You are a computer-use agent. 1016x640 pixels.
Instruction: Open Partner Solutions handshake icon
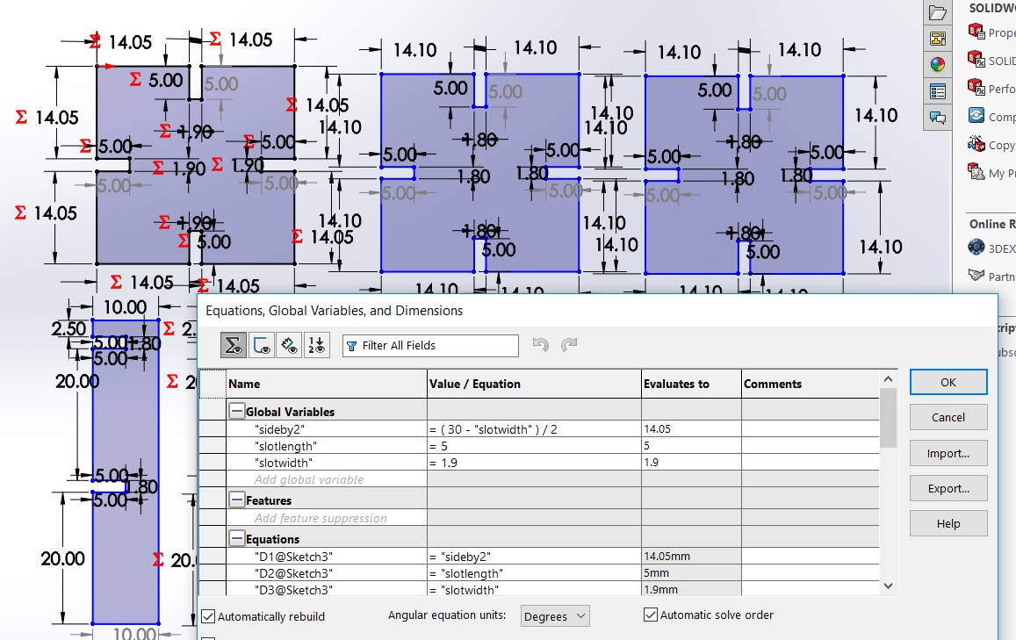pyautogui.click(x=976, y=276)
